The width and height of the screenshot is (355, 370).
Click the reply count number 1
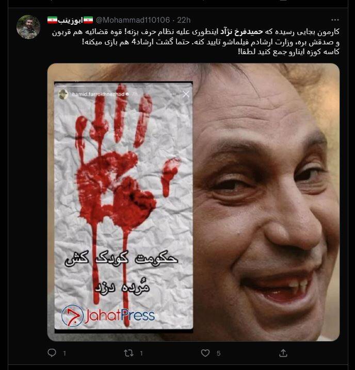tap(64, 353)
